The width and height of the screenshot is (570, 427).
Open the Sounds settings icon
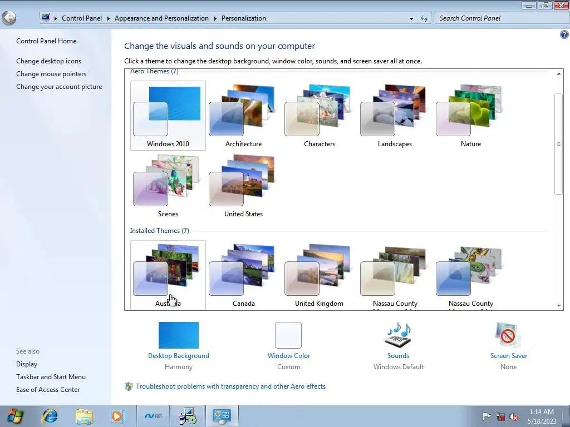coord(398,335)
